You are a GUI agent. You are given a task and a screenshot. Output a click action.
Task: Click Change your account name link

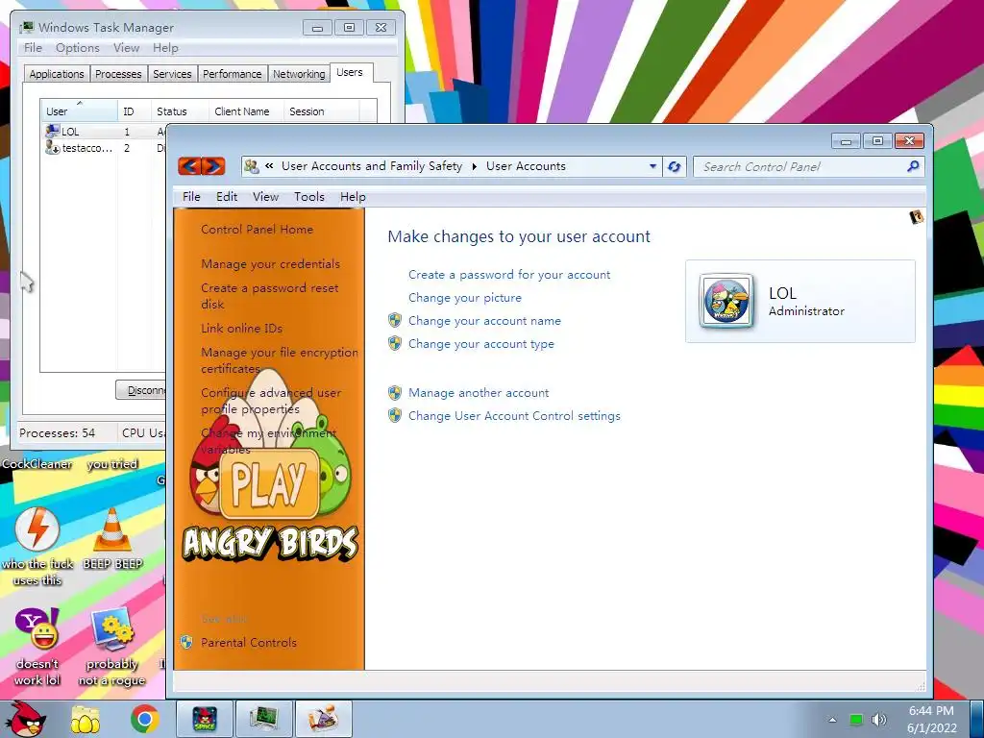484,321
